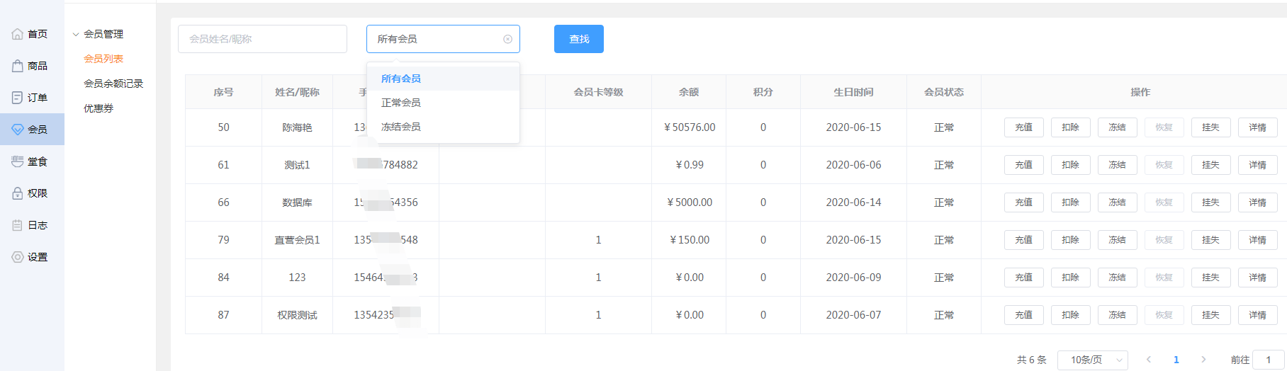Click the 权限 lock icon

click(x=18, y=193)
